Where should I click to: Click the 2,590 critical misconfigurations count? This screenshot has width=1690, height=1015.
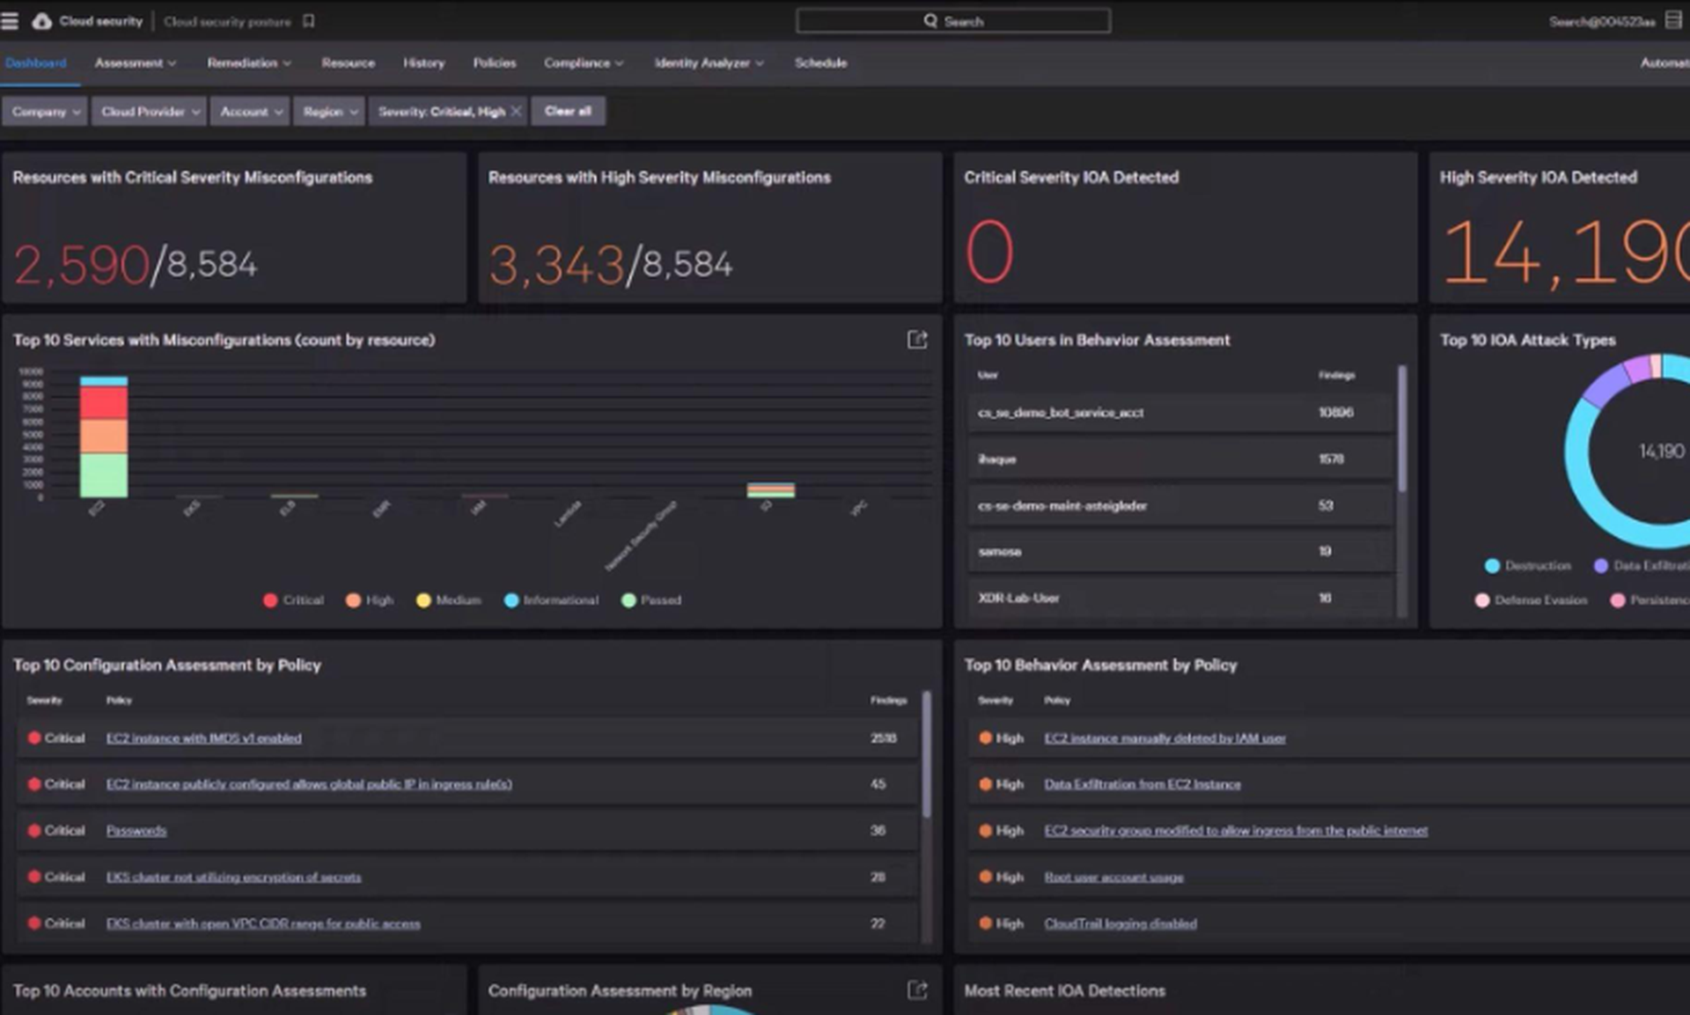(x=81, y=265)
